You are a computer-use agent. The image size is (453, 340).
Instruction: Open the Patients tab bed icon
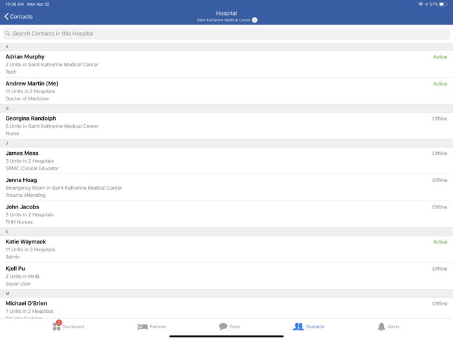click(x=142, y=326)
